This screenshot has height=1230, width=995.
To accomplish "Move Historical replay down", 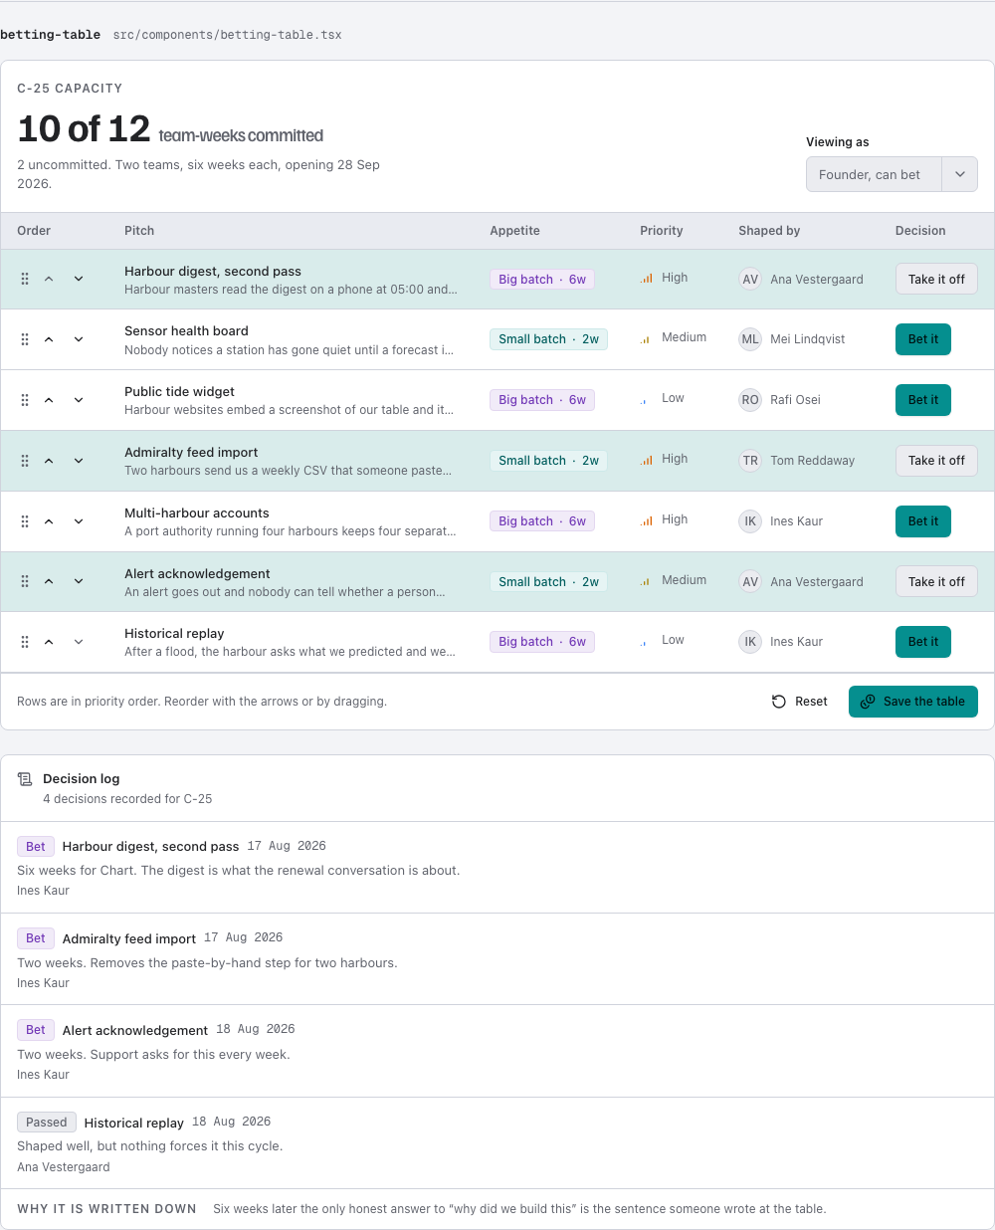I will tap(79, 642).
